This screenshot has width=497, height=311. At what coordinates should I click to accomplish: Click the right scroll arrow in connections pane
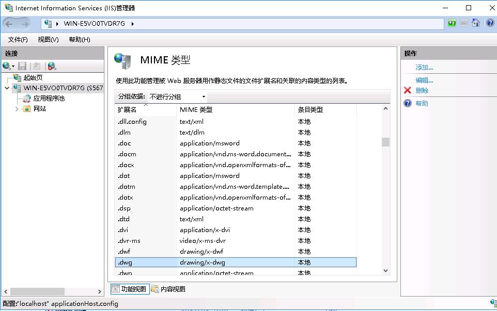click(x=100, y=291)
